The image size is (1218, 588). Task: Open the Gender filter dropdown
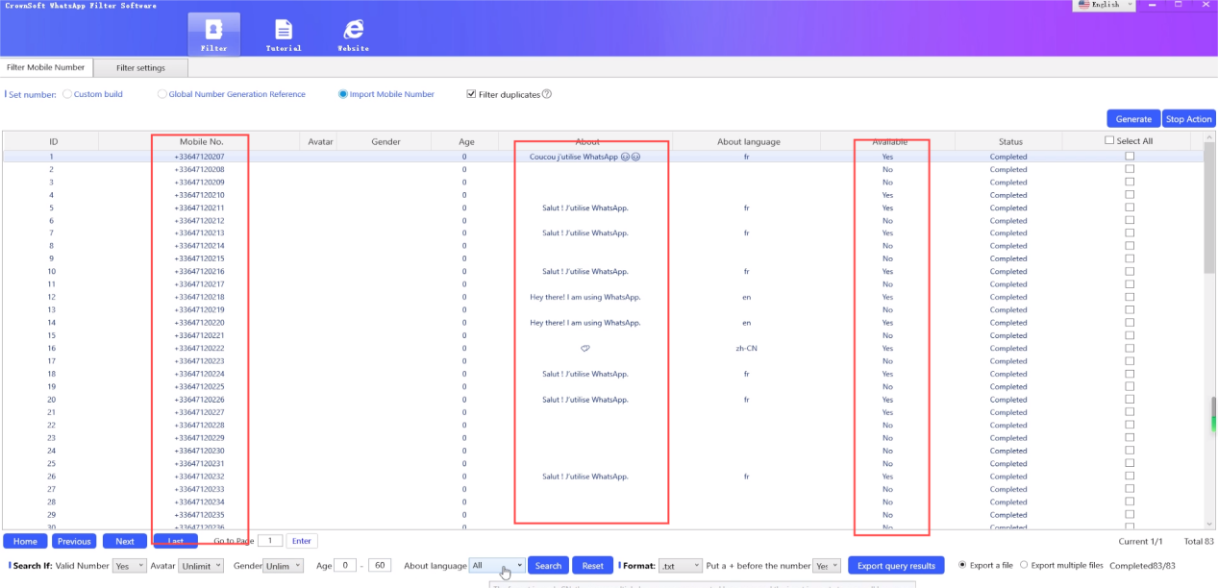click(x=284, y=566)
